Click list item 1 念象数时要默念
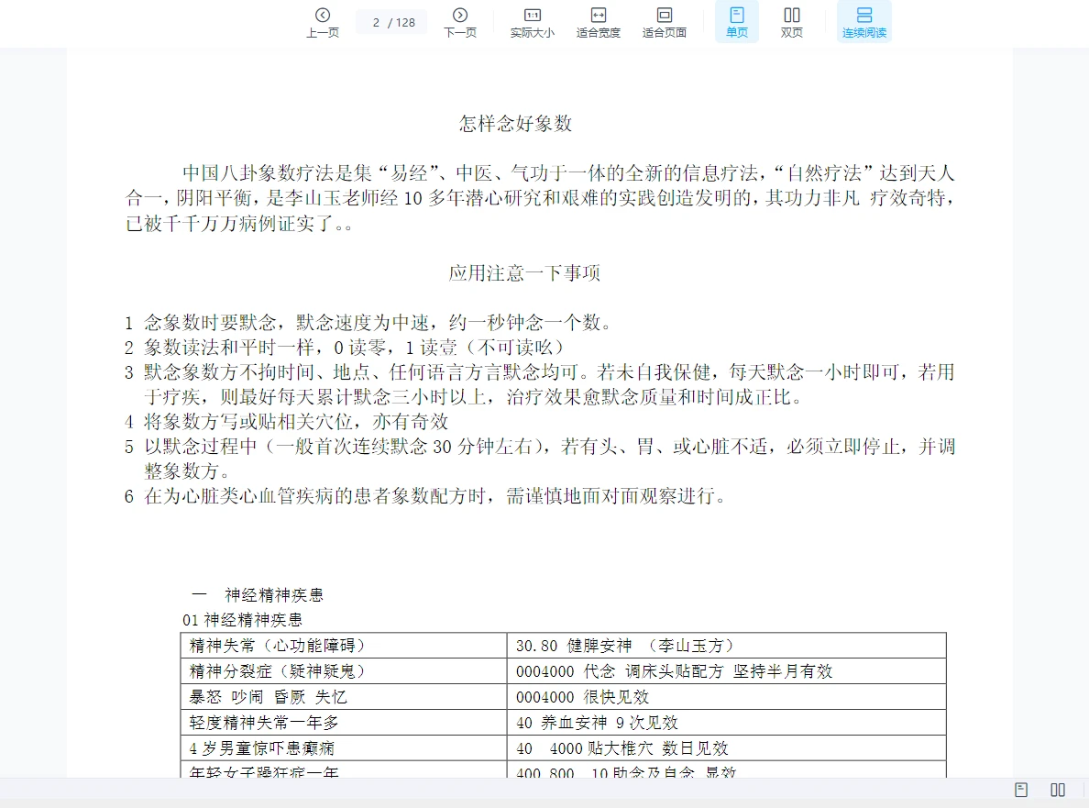 point(368,322)
